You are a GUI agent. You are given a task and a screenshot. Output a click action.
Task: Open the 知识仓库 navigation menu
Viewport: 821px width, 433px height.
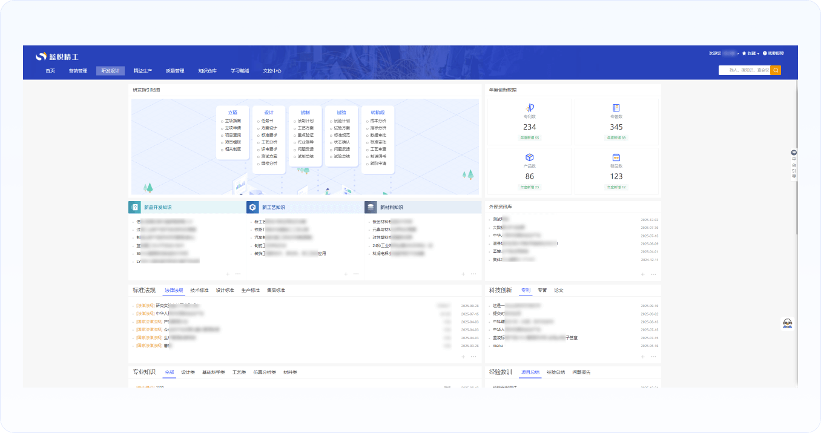[207, 71]
